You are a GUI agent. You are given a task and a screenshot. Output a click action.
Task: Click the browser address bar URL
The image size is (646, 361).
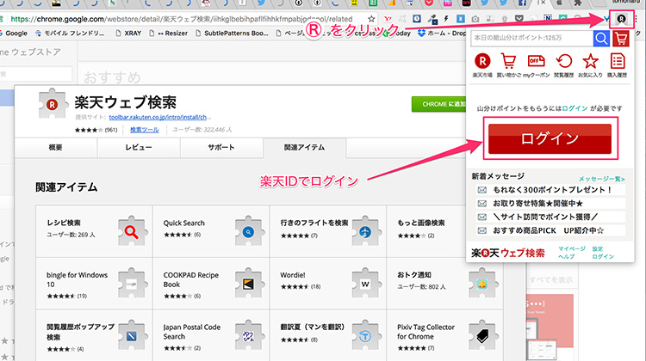point(181,19)
